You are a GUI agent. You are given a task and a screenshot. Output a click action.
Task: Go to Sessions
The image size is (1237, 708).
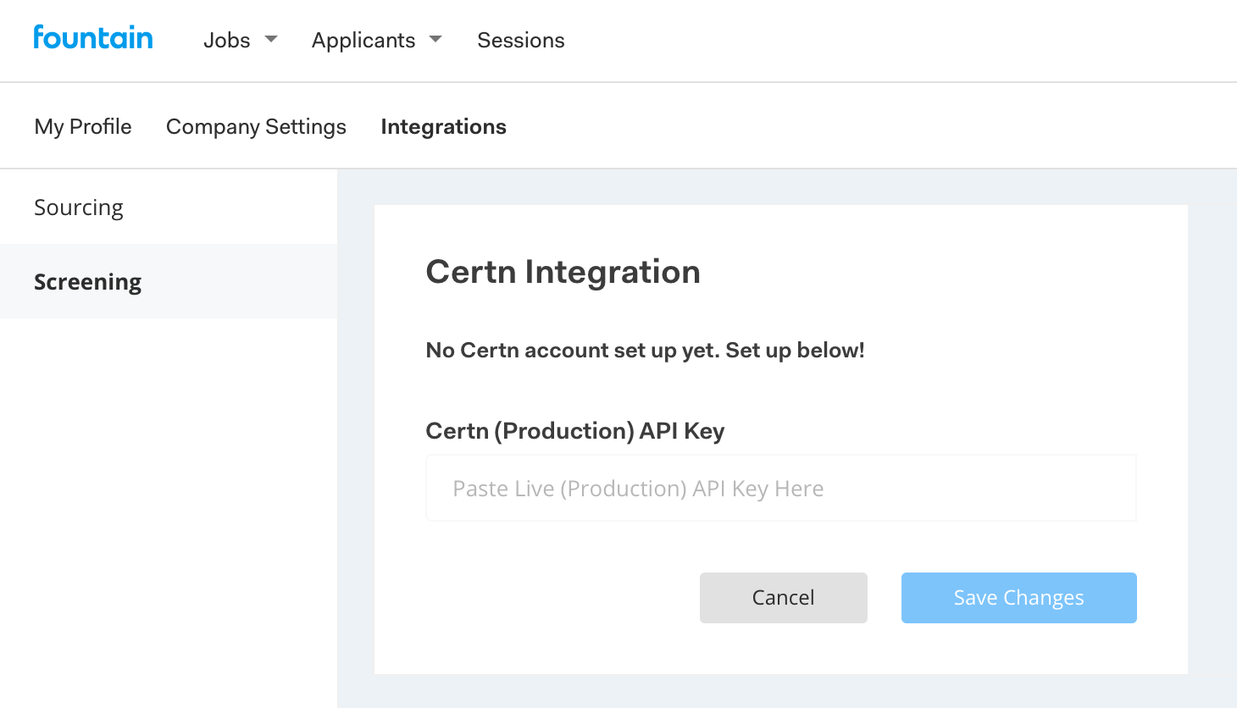coord(520,40)
